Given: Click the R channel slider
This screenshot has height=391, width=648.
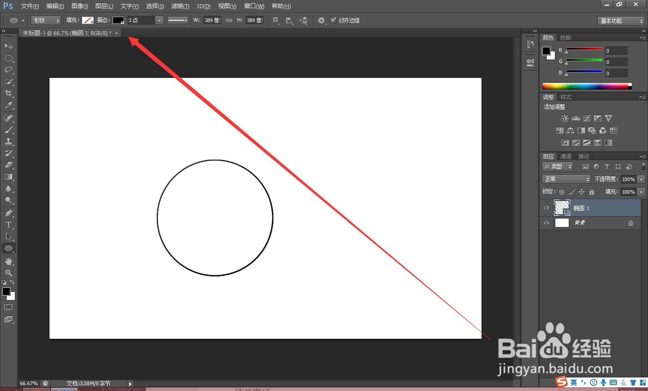Looking at the screenshot, I should click(x=584, y=50).
